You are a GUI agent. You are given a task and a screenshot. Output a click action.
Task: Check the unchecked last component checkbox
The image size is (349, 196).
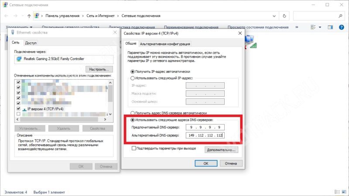coord(18,114)
